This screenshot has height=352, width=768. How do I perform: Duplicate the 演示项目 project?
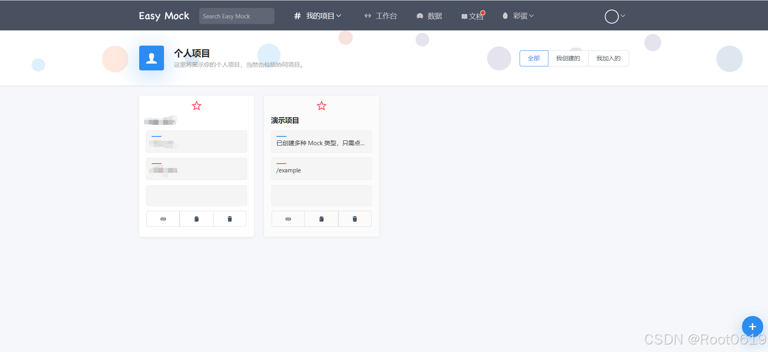(x=322, y=219)
